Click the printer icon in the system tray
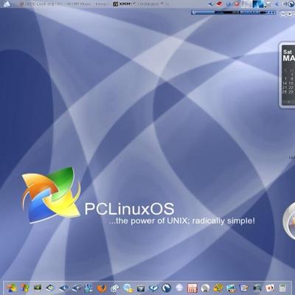 pyautogui.click(x=268, y=4)
